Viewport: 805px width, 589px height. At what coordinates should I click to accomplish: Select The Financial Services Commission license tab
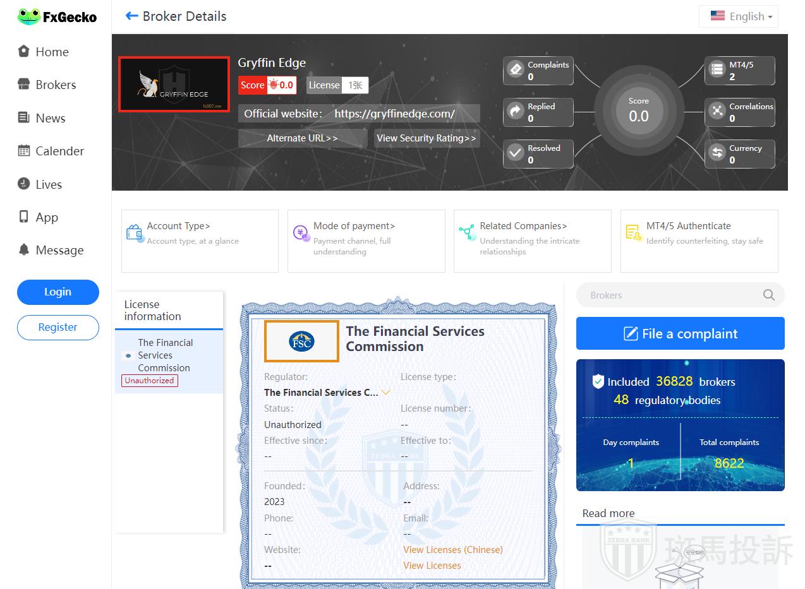pos(166,355)
